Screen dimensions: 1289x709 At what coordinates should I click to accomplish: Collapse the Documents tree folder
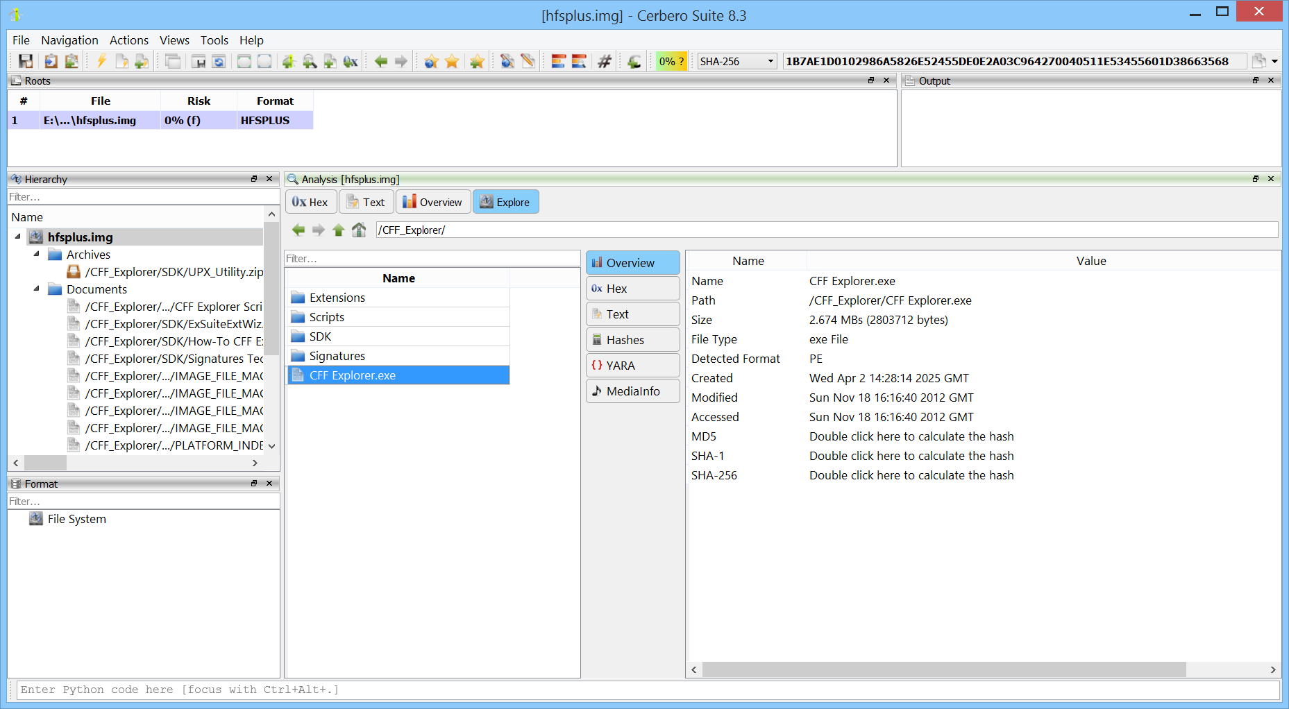click(36, 289)
